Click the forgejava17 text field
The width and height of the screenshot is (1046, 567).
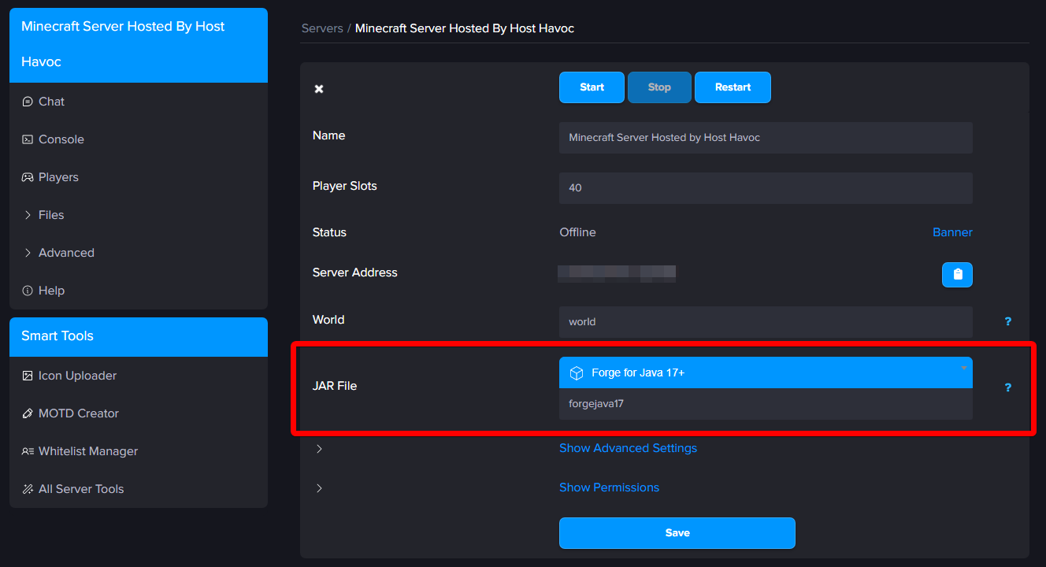[x=766, y=404]
